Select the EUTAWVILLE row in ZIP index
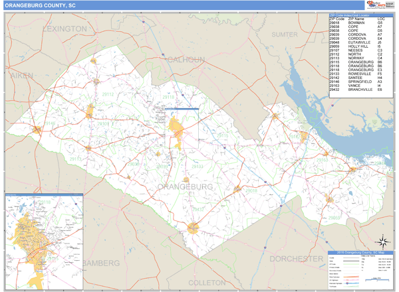The image size is (399, 292). (x=356, y=42)
